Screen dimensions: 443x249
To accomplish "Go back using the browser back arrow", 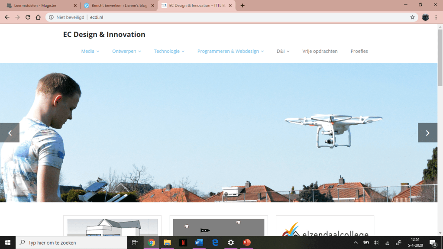I will 7,17.
